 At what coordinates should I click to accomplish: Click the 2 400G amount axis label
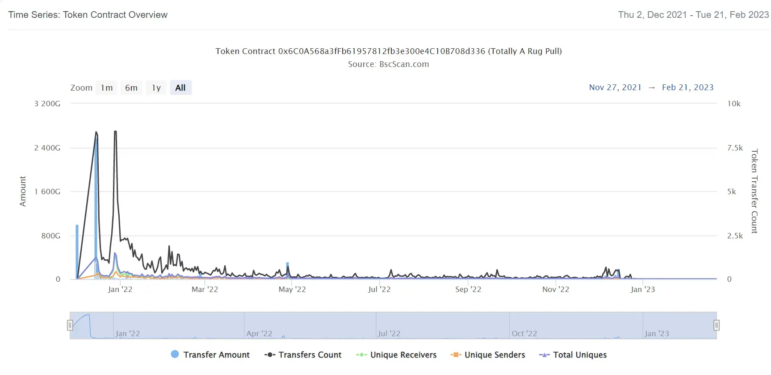47,148
